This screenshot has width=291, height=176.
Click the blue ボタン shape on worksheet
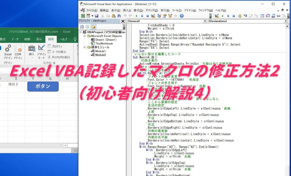43,86
